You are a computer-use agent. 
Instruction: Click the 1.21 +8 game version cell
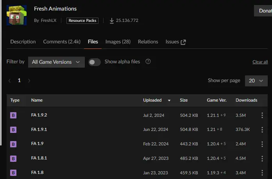[x=215, y=130]
